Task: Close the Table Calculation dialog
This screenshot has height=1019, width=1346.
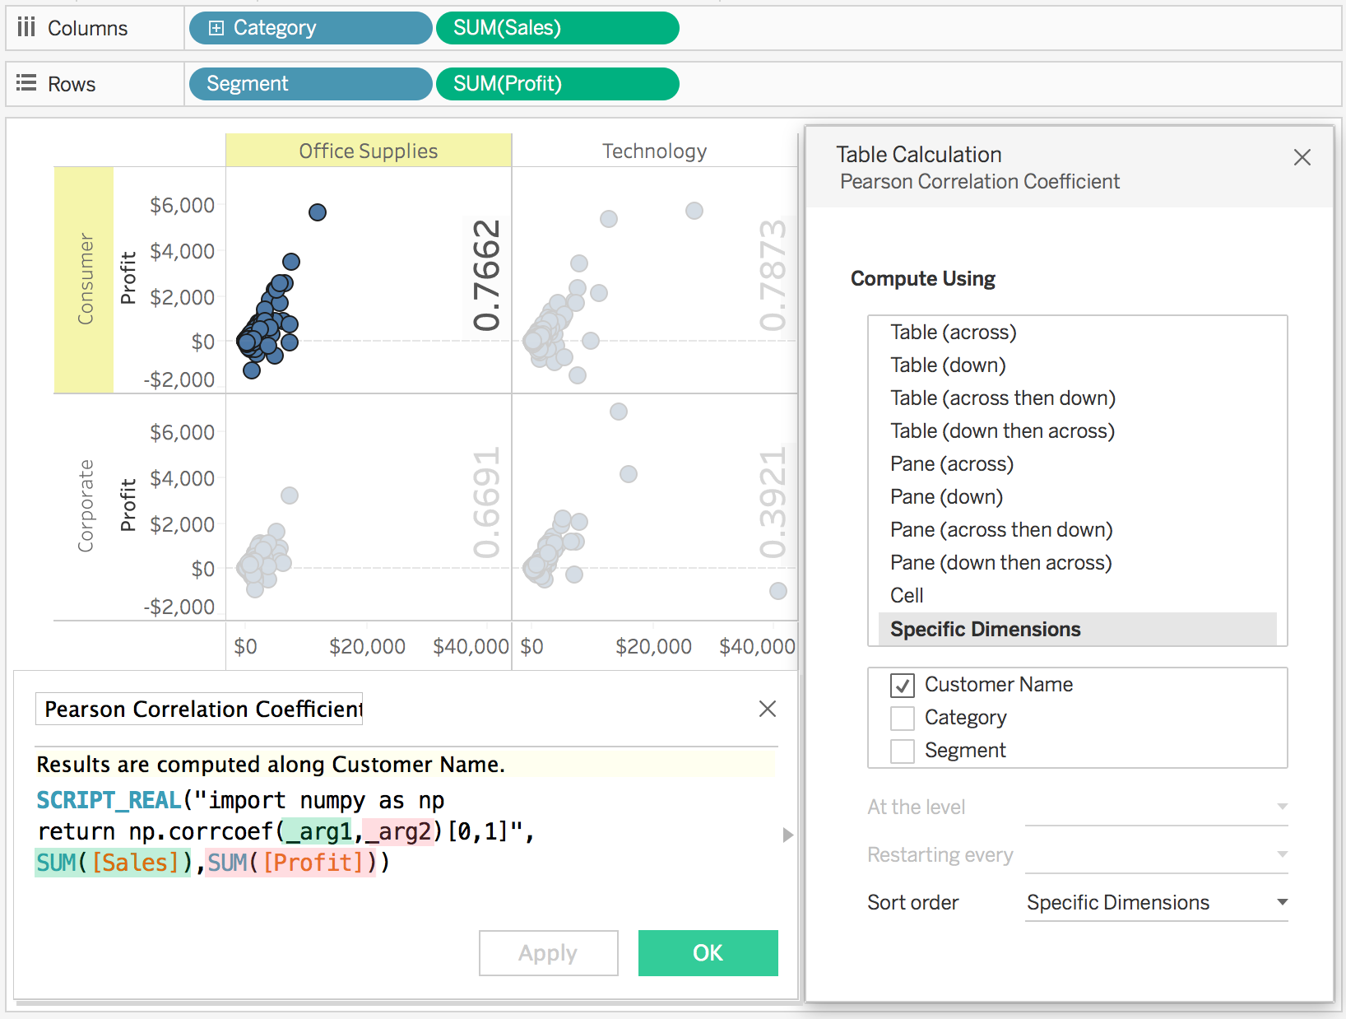Action: (1302, 157)
